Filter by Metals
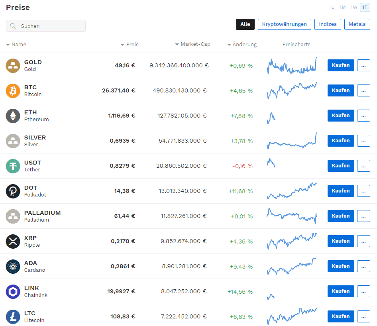The width and height of the screenshot is (377, 326). (x=357, y=24)
